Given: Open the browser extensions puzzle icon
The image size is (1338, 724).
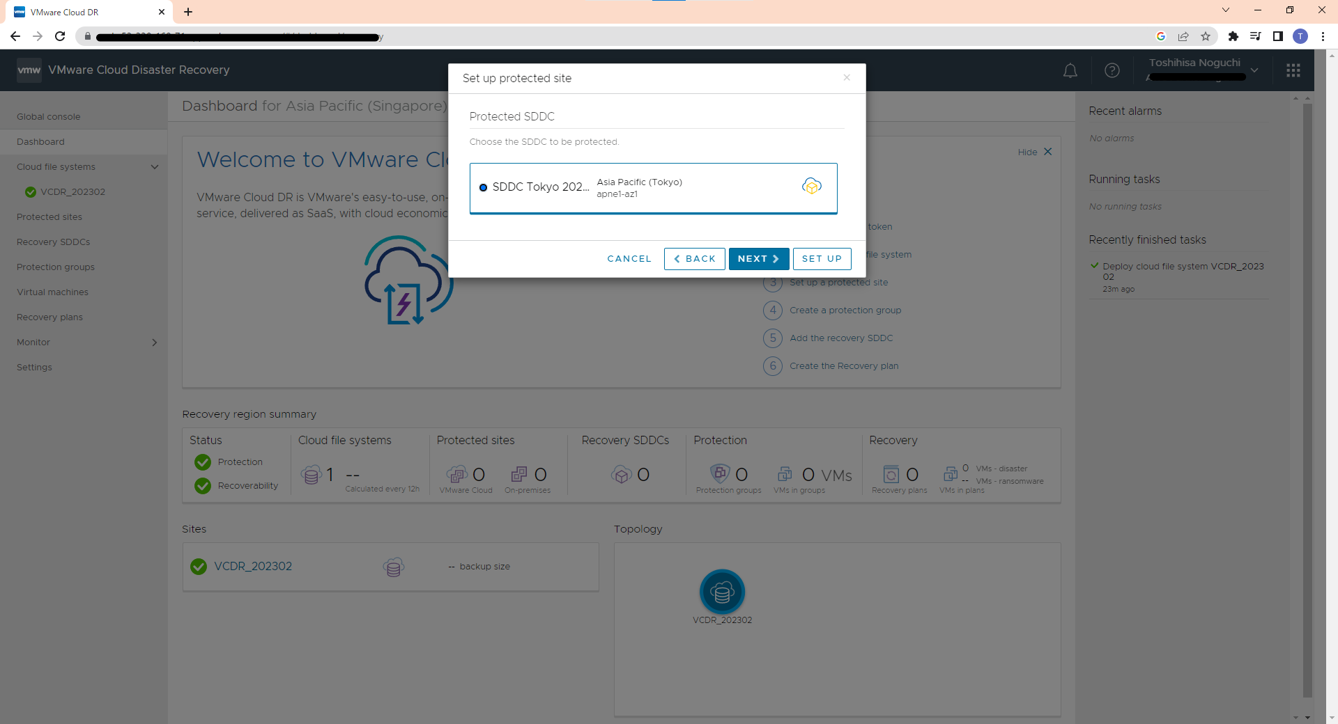Looking at the screenshot, I should tap(1233, 36).
